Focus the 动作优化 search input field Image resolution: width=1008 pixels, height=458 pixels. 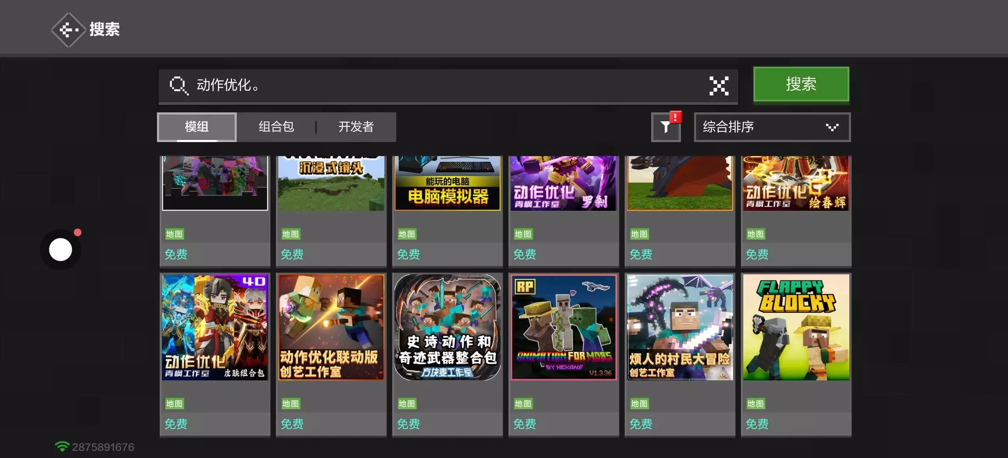pyautogui.click(x=445, y=86)
